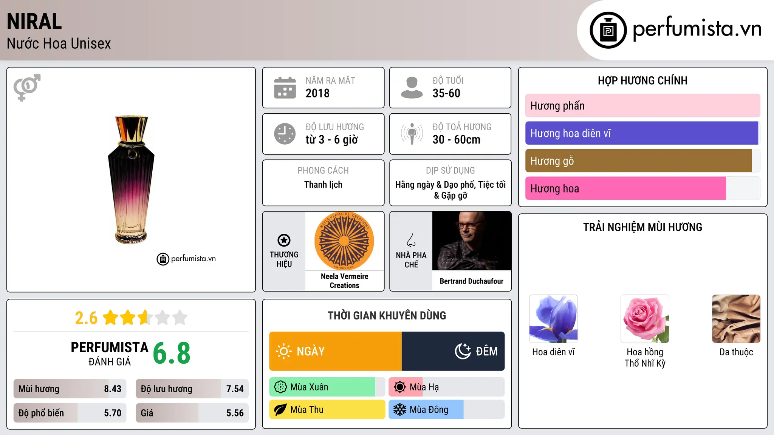Click the longevity value từ 3 - 6 giờ
This screenshot has width=774, height=435.
point(332,140)
